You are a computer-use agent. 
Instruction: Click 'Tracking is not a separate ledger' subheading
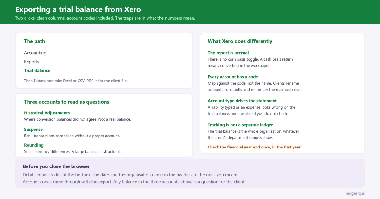(x=240, y=125)
